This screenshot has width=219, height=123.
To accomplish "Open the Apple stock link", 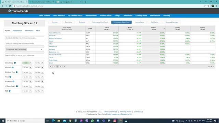I will click(x=51, y=41).
